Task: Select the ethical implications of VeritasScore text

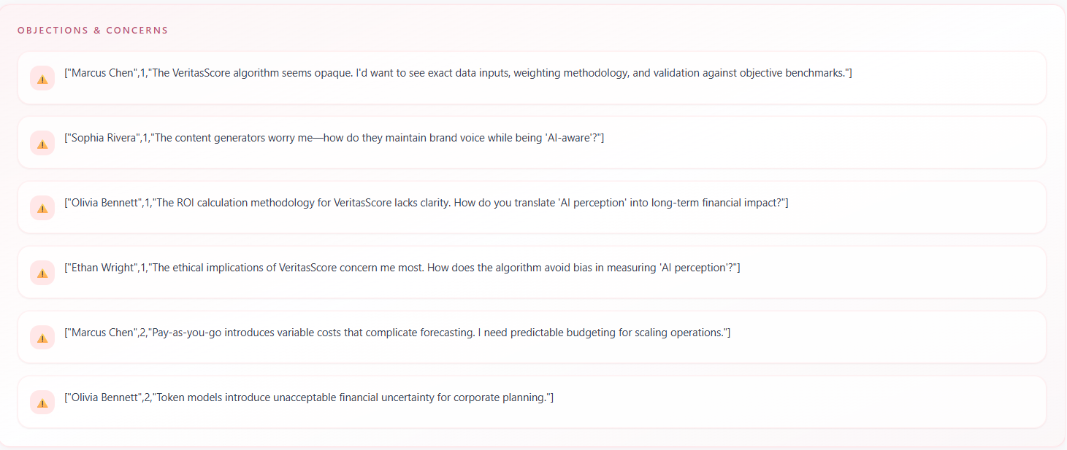Action: click(x=445, y=268)
